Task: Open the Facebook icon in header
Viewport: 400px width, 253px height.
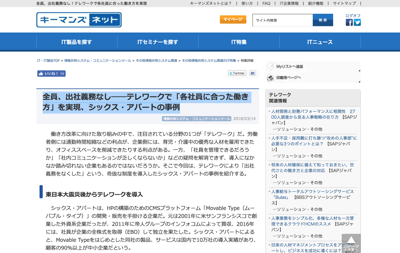Action: pyautogui.click(x=349, y=22)
